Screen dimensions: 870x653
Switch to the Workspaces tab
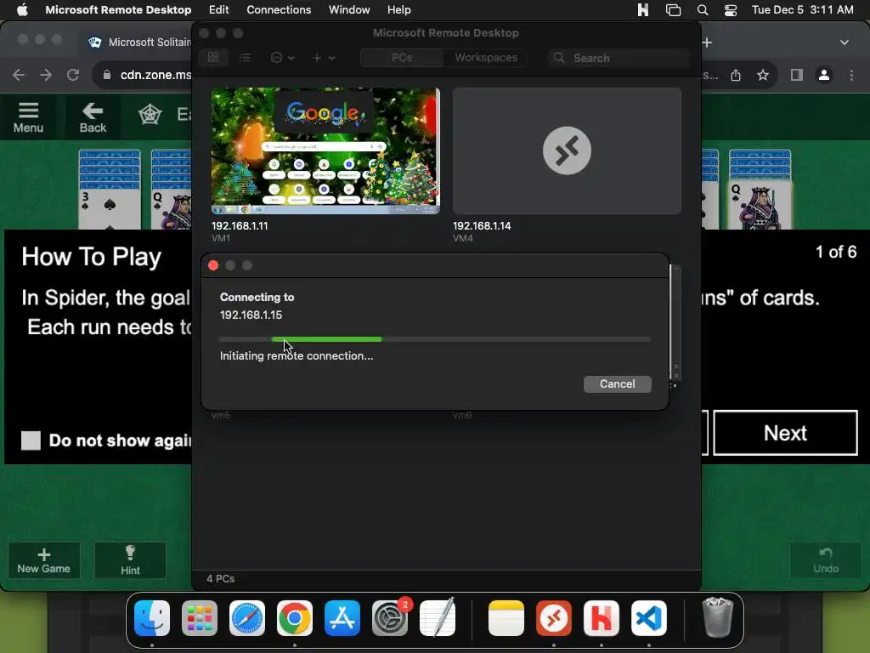pos(485,58)
